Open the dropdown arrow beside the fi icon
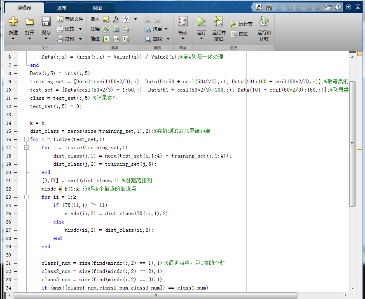Screen dimensions: 365x299 point(136,19)
